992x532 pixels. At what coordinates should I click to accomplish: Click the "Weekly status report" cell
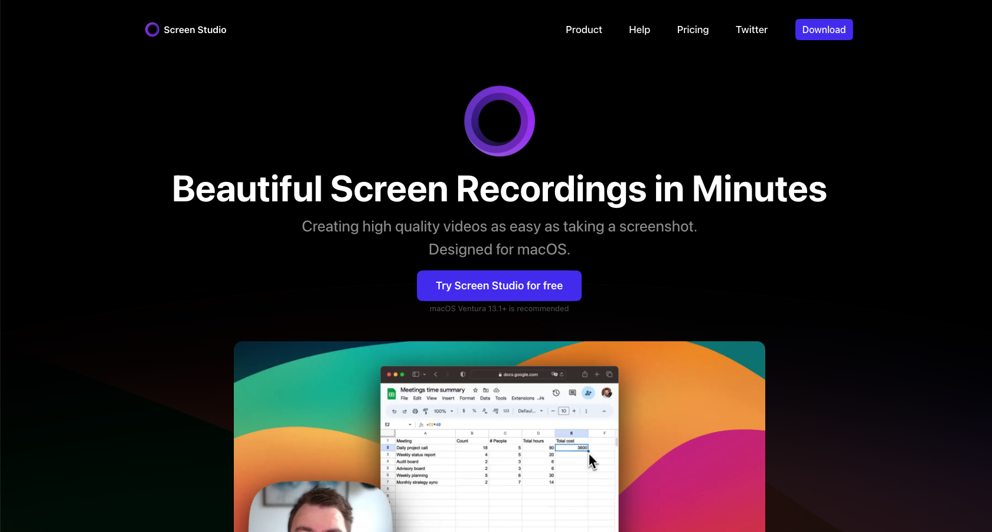point(425,455)
